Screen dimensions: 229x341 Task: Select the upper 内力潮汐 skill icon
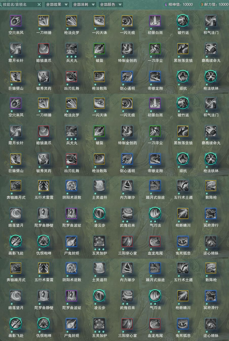coord(127,186)
